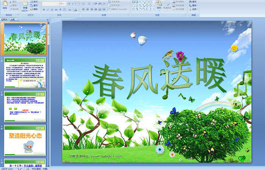Open the Line Spacing dropdown

coord(104,4)
